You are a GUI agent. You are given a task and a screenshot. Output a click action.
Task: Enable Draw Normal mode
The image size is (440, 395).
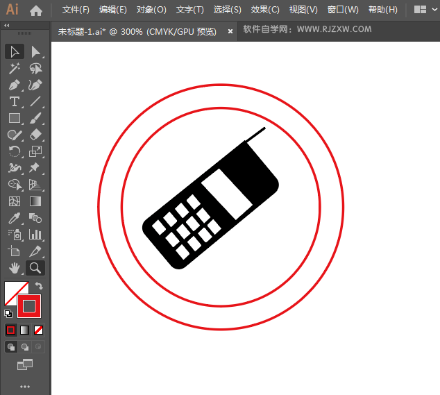(x=11, y=347)
